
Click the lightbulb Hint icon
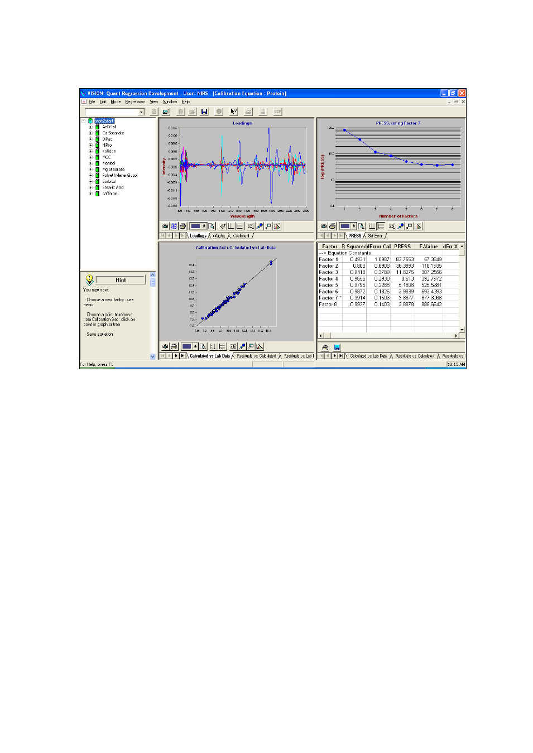89,279
